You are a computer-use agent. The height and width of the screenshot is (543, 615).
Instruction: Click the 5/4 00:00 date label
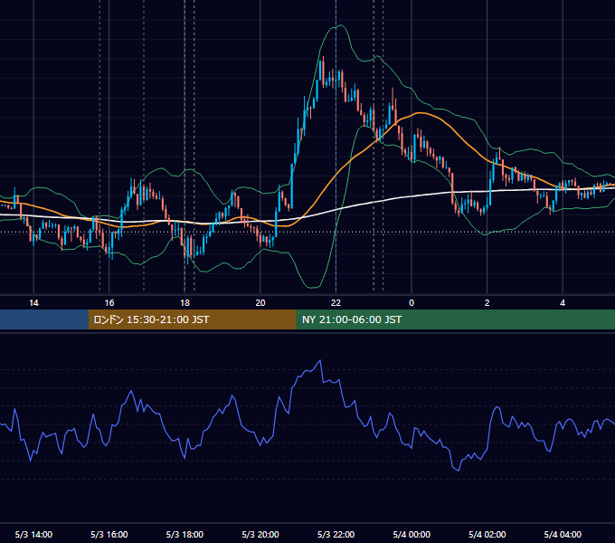412,534
